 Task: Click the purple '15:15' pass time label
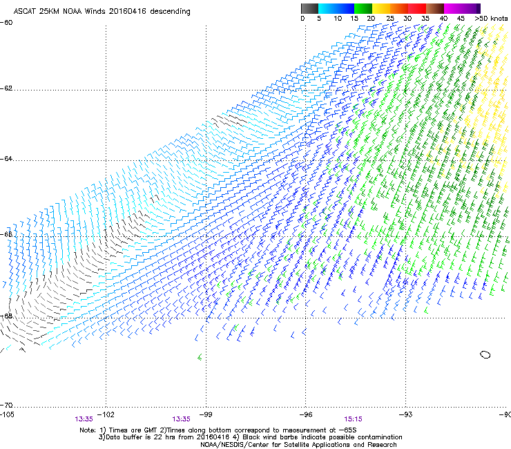(354, 419)
